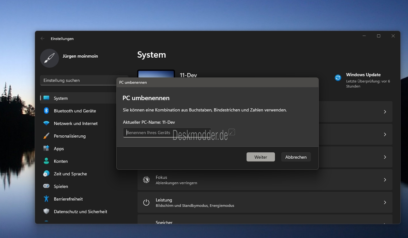Screen dimensions: 408x238
Task: Open the Speicher settings row
Action: click(265, 219)
